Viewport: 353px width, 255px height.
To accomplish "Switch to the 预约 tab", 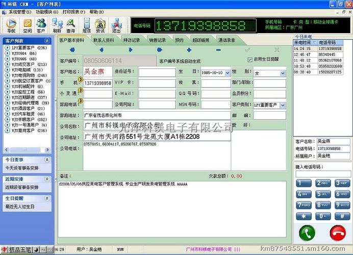I will tap(180, 40).
